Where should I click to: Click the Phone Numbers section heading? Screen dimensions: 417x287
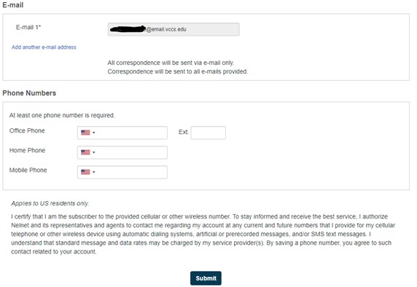point(29,93)
